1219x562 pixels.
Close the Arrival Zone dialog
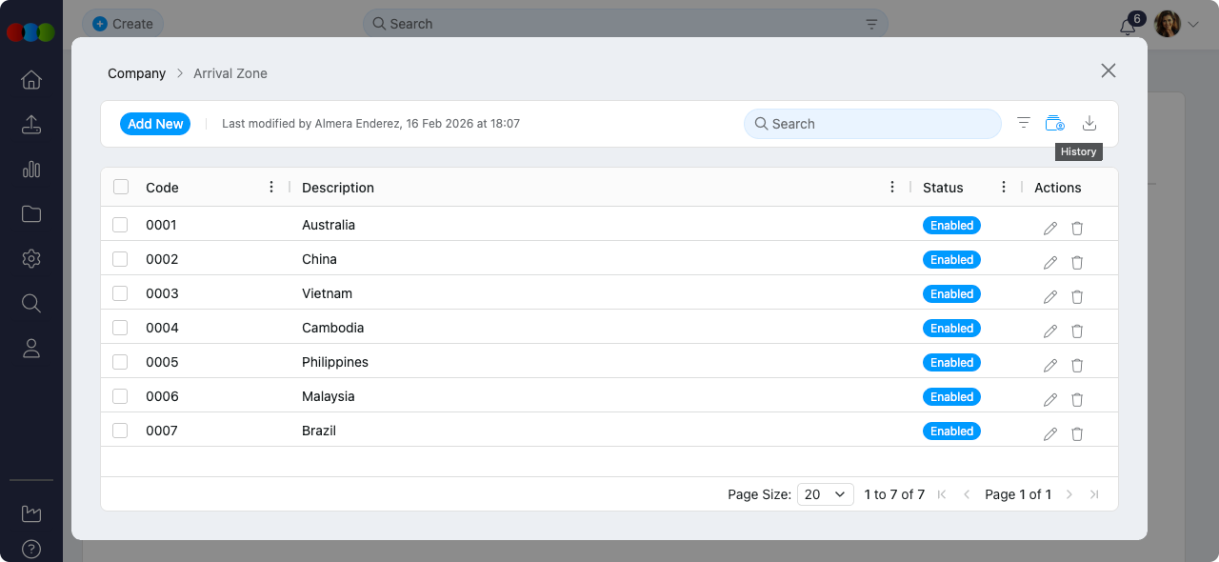pos(1108,70)
